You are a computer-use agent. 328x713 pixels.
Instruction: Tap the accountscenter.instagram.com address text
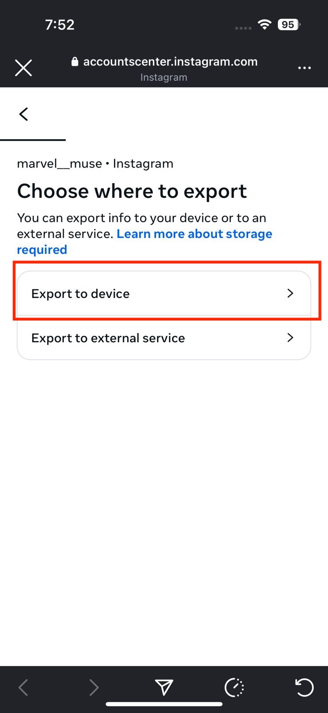pos(170,61)
